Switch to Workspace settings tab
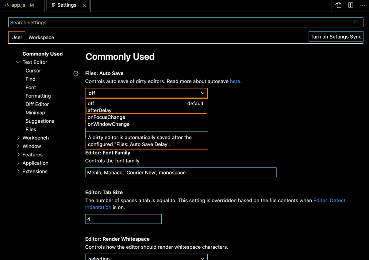Image resolution: width=369 pixels, height=260 pixels. click(41, 38)
